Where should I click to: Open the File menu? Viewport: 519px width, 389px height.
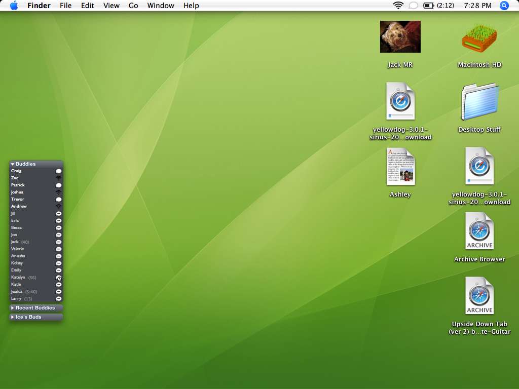point(65,5)
